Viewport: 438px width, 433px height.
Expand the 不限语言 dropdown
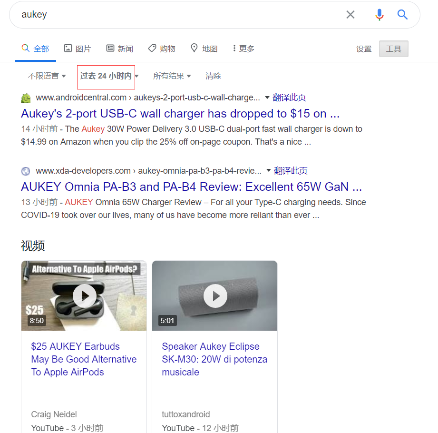(47, 76)
